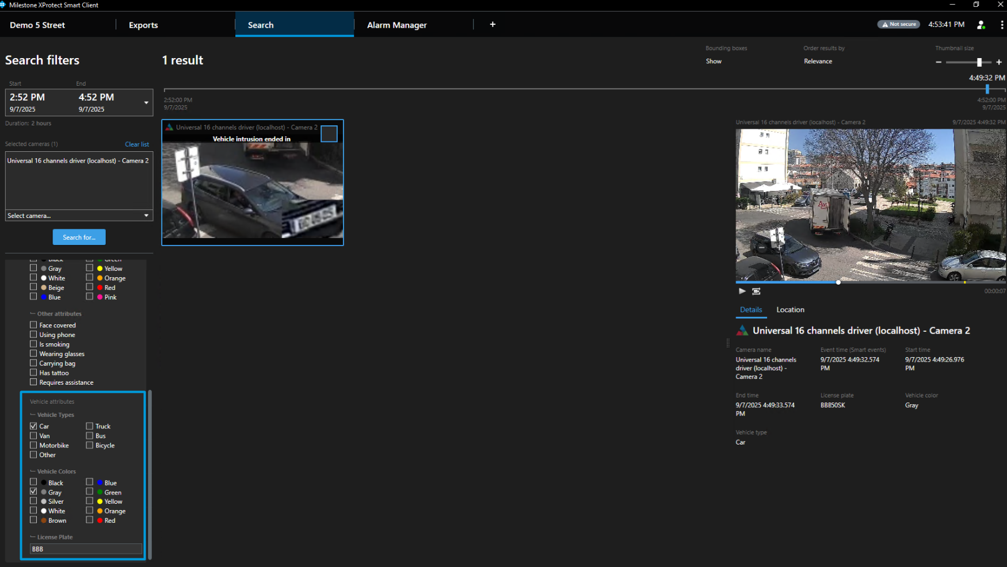Open the user profile icon menu
Screen dimensions: 1007x567
coord(981,25)
